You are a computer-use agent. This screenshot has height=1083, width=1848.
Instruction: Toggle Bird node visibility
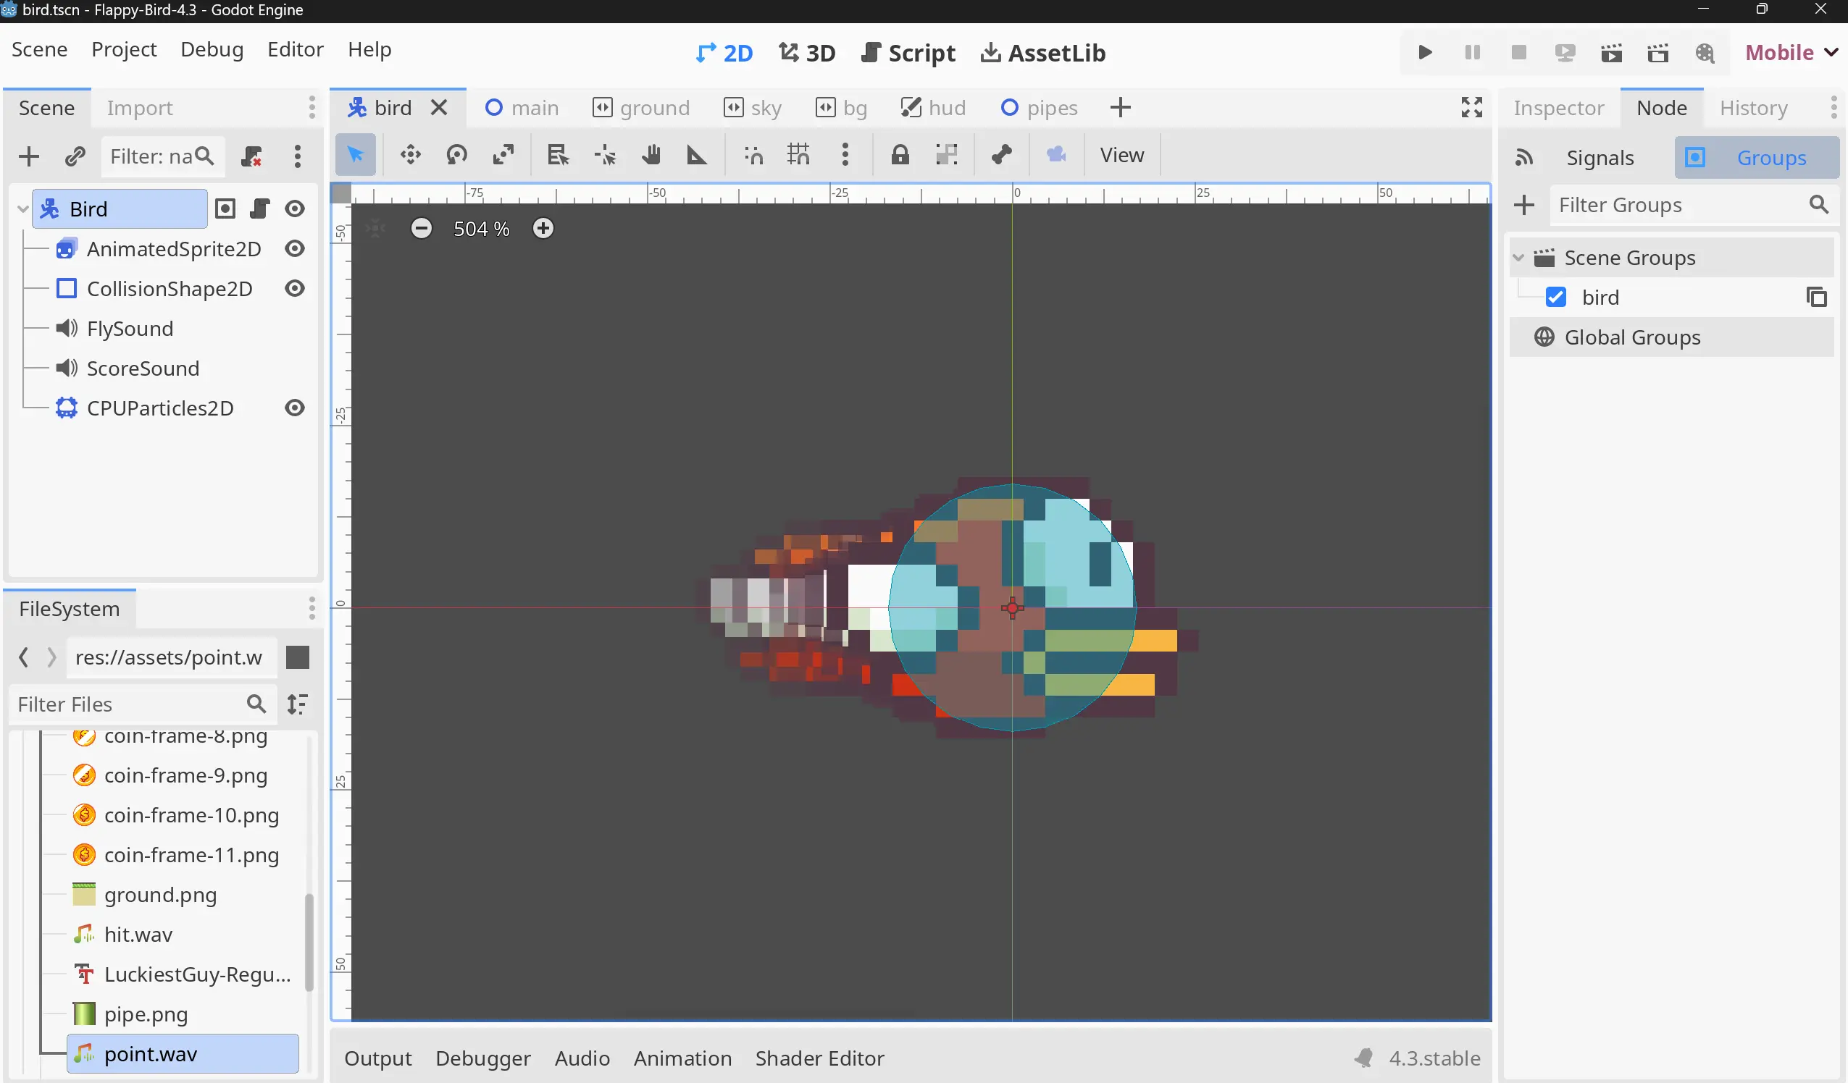295,208
